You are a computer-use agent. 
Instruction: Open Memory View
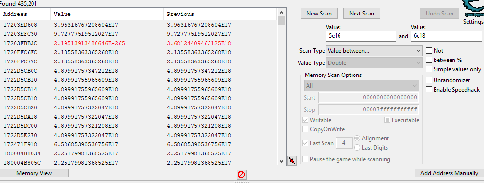[34, 173]
